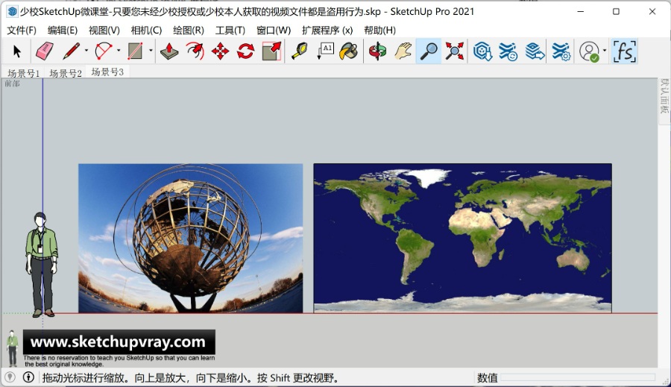The width and height of the screenshot is (671, 387).
Task: Pick the pink Eraser tool
Action: coord(44,51)
